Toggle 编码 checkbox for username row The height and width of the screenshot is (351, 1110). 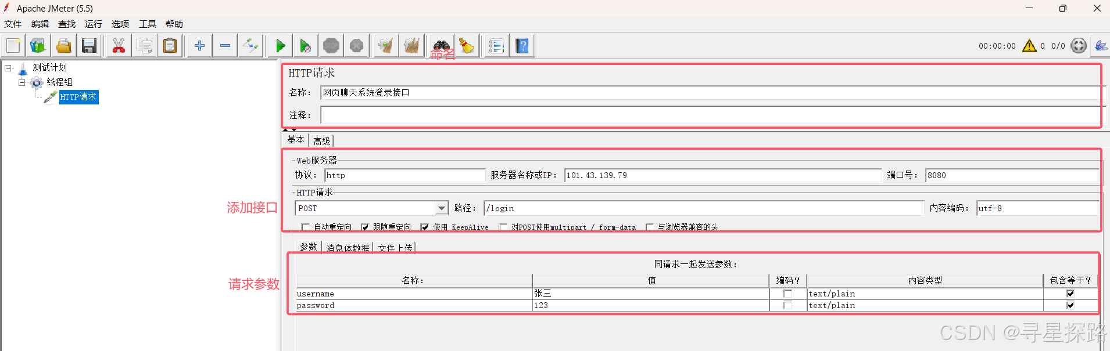coord(788,294)
